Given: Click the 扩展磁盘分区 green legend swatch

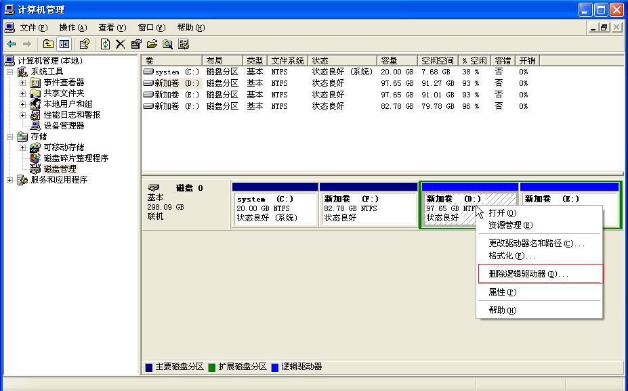Looking at the screenshot, I should (x=212, y=367).
